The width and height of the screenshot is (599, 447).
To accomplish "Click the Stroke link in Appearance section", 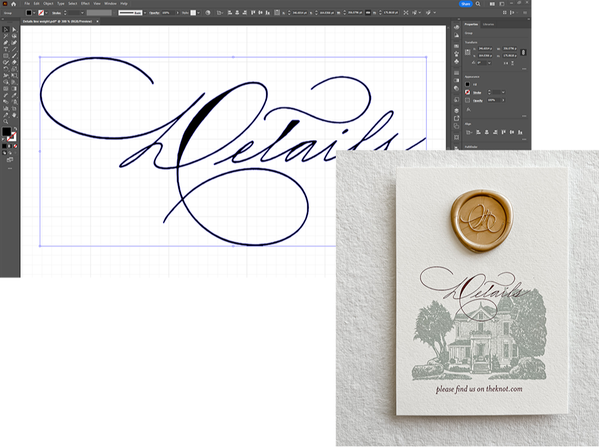I will click(477, 92).
